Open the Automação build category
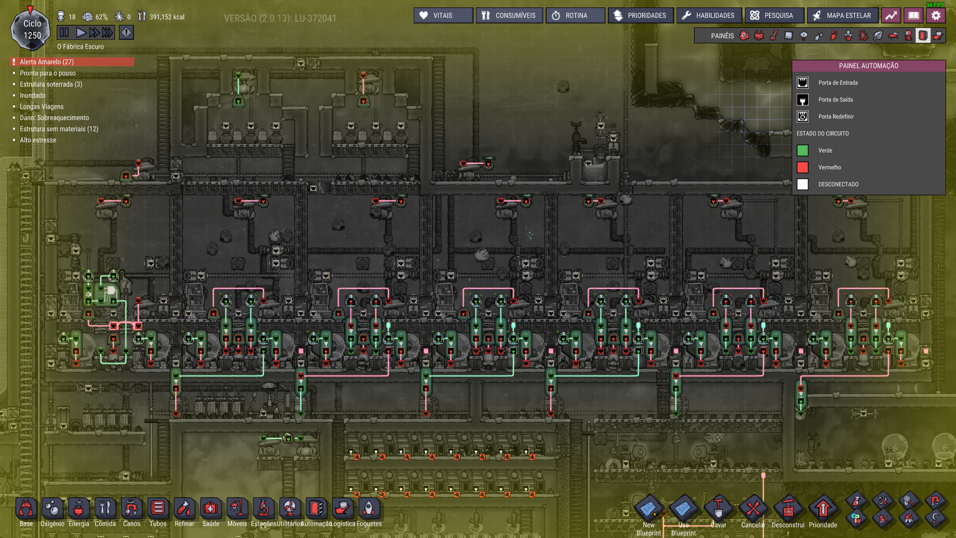 [316, 509]
